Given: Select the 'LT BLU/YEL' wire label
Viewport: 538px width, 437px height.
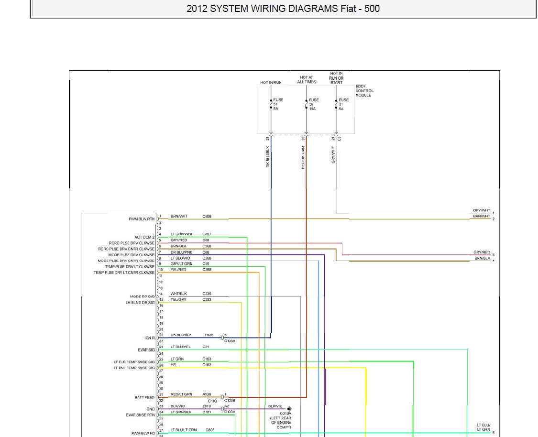Looking at the screenshot, I should pyautogui.click(x=180, y=347).
